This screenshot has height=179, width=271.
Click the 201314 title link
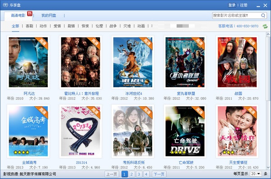point(81,162)
